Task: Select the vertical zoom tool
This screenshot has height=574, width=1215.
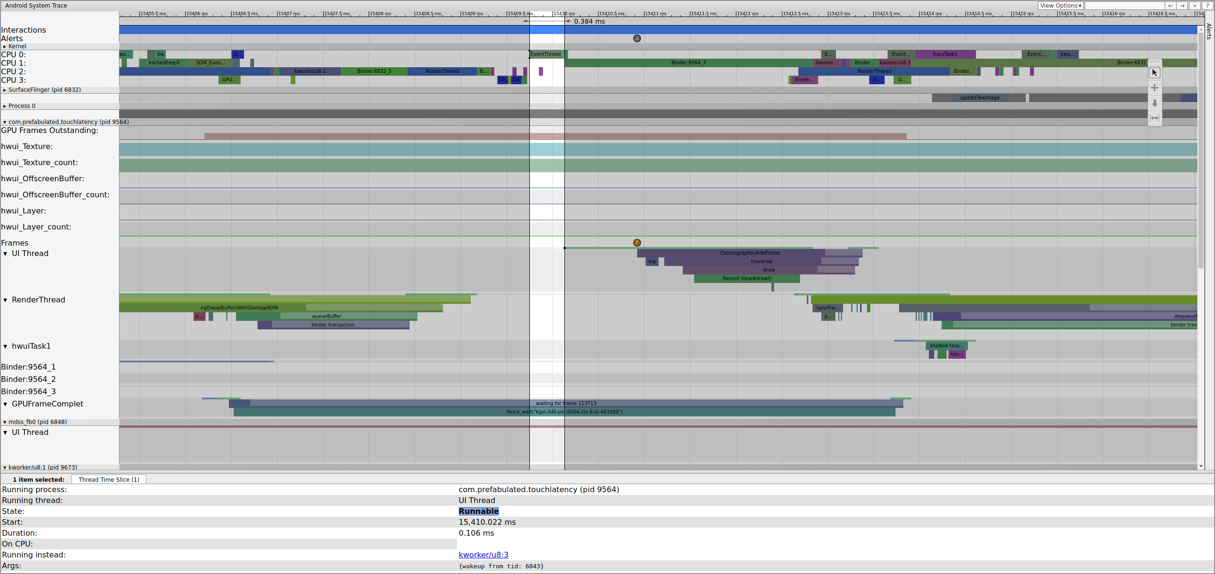Action: 1155,103
